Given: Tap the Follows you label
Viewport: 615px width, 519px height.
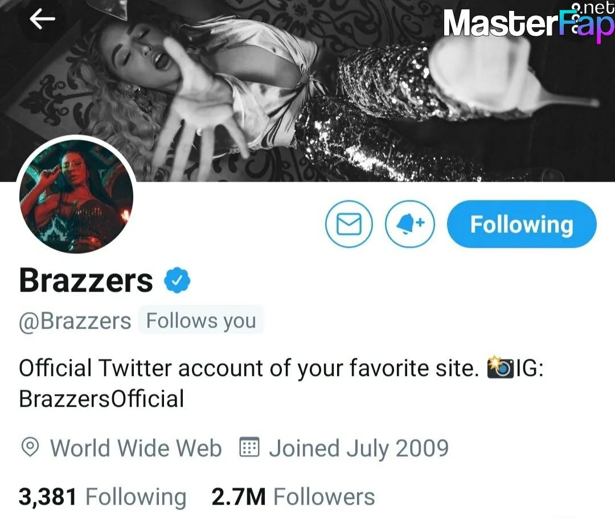Looking at the screenshot, I should point(201,320).
